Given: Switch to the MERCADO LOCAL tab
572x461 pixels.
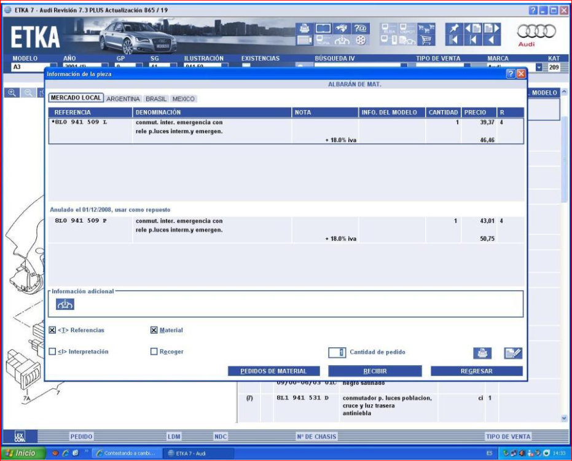Looking at the screenshot, I should [76, 98].
